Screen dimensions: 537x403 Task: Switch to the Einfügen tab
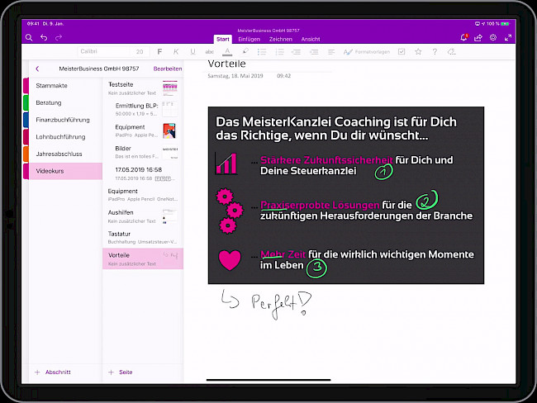[249, 39]
